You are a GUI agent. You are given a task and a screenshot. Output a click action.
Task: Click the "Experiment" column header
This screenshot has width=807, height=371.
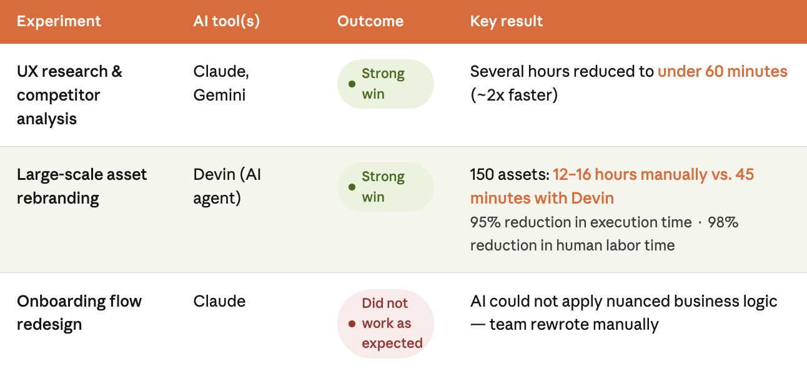(x=59, y=21)
